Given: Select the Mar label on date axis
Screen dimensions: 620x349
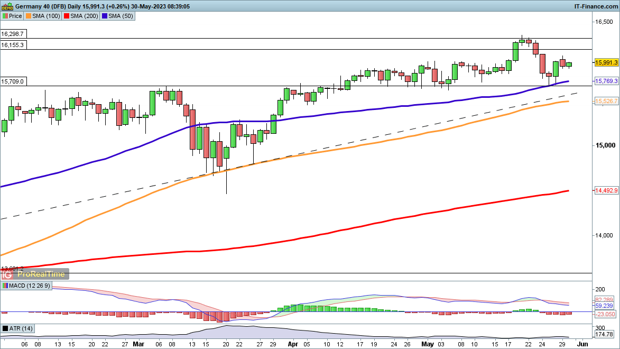Looking at the screenshot, I should click(138, 344).
